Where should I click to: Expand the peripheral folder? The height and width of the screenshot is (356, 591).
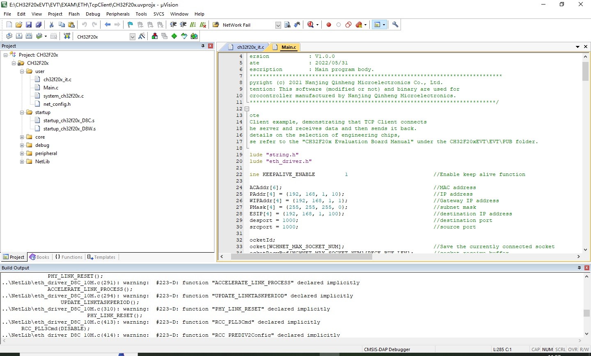pos(22,153)
